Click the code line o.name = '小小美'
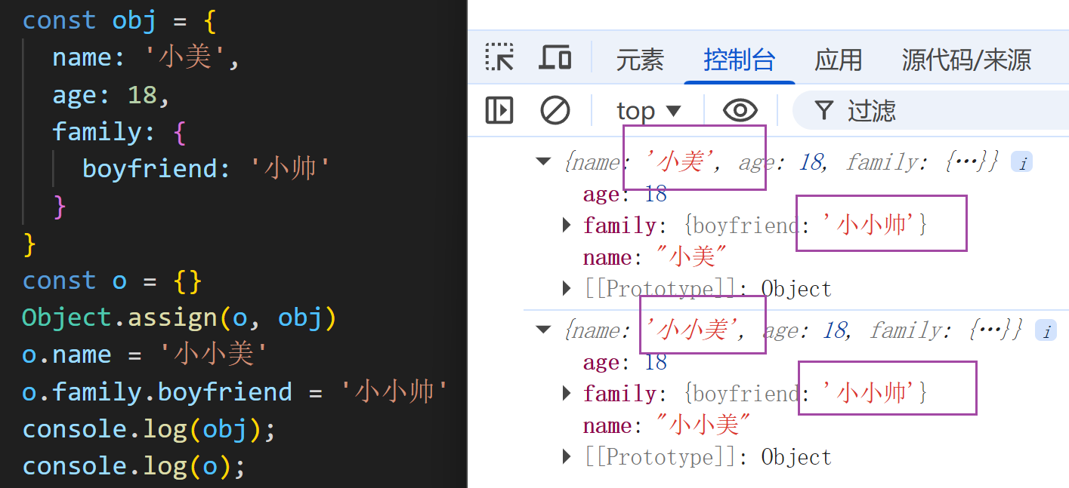The image size is (1069, 488). (144, 354)
